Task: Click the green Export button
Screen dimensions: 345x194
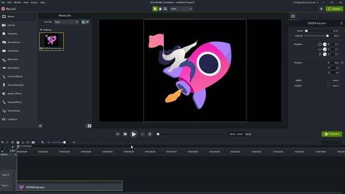Action: click(334, 9)
